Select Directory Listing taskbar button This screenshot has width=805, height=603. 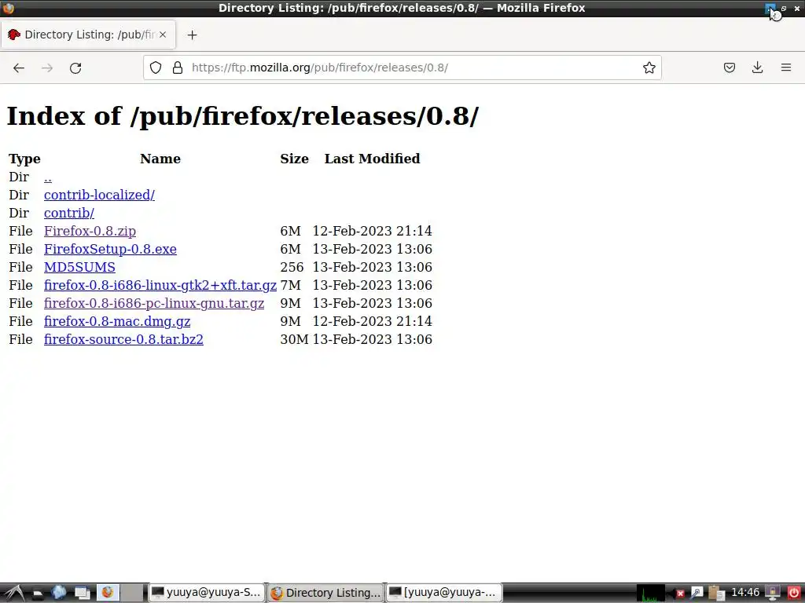click(x=325, y=593)
